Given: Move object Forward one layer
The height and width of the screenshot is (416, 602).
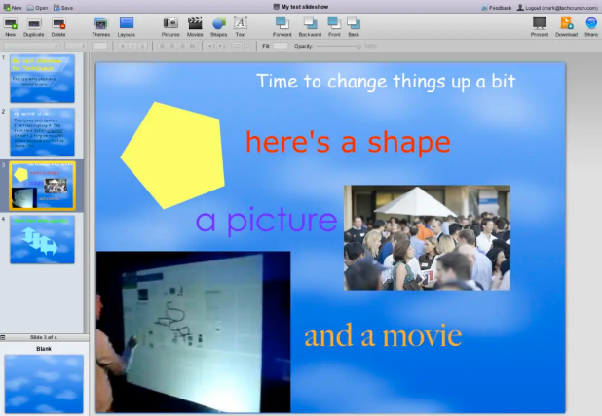Looking at the screenshot, I should (282, 27).
